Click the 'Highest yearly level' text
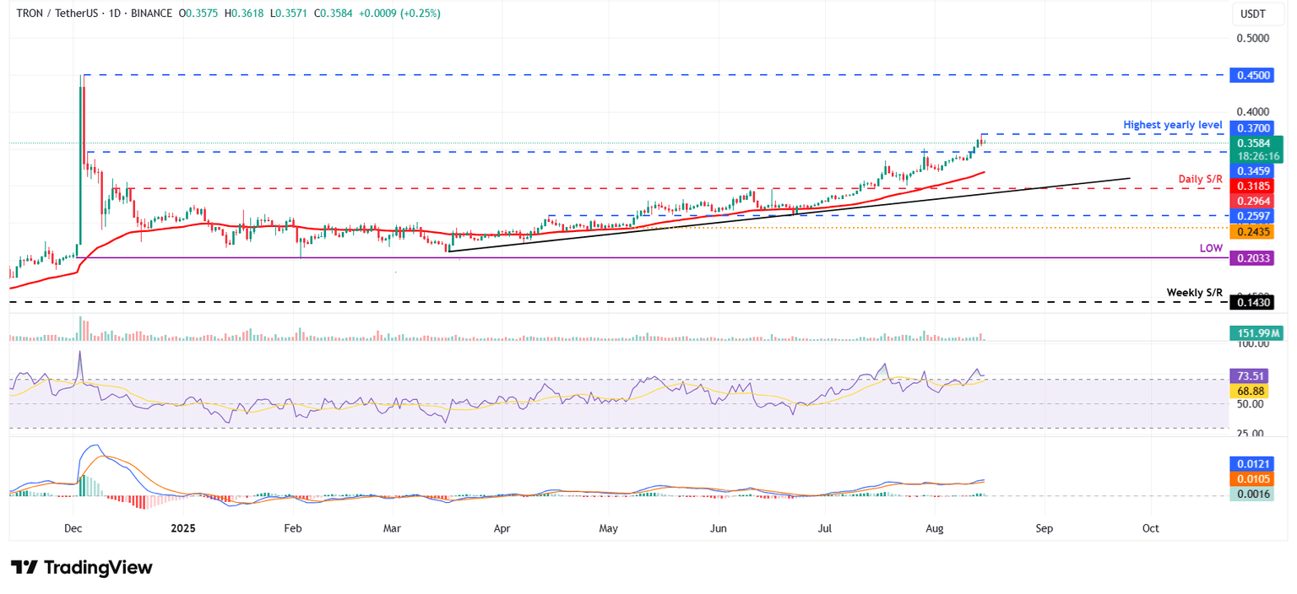Image resolution: width=1297 pixels, height=594 pixels. point(1172,125)
